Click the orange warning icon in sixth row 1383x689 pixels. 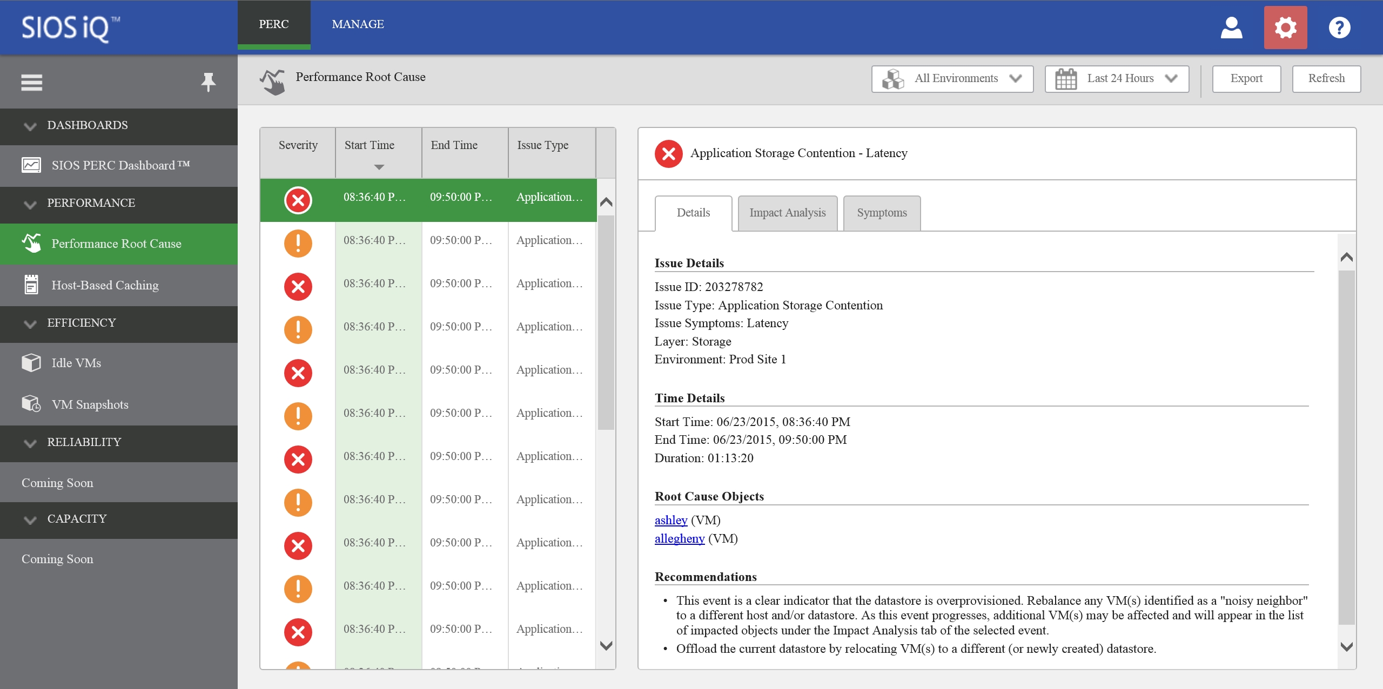coord(298,416)
